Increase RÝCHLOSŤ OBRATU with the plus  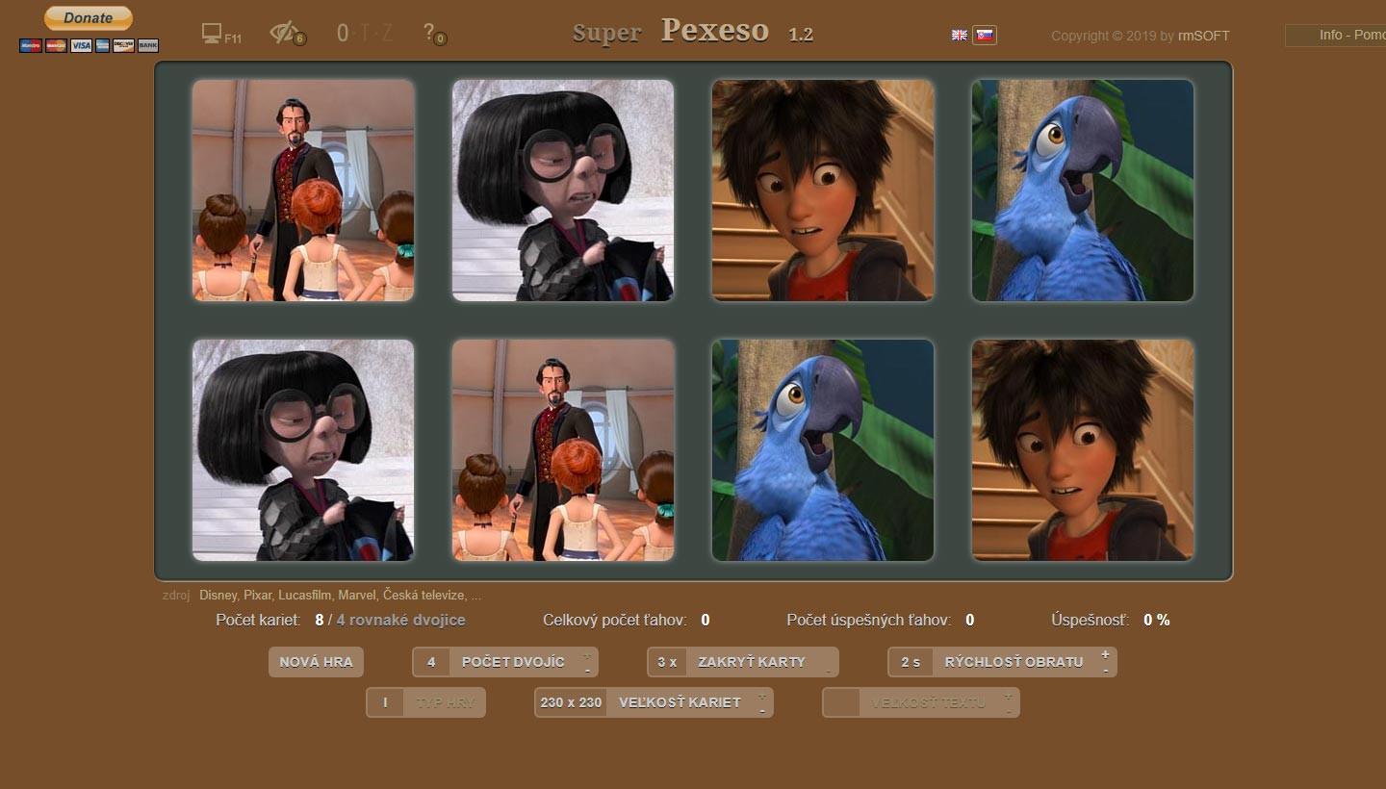[1105, 654]
